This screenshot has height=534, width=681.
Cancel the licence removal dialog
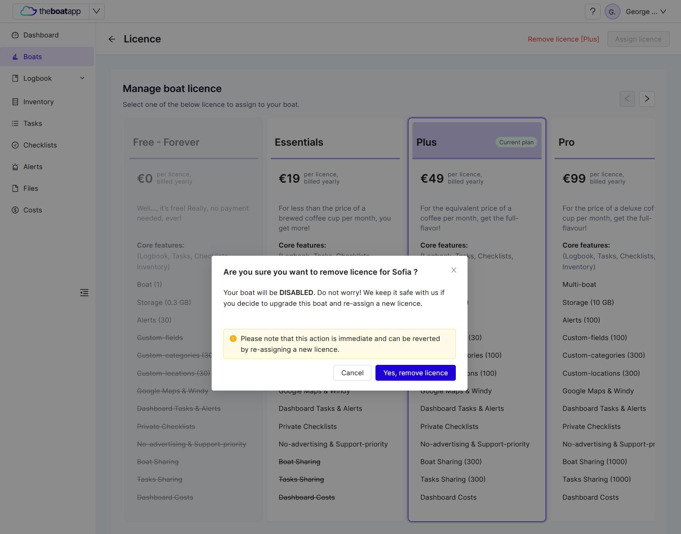(352, 373)
